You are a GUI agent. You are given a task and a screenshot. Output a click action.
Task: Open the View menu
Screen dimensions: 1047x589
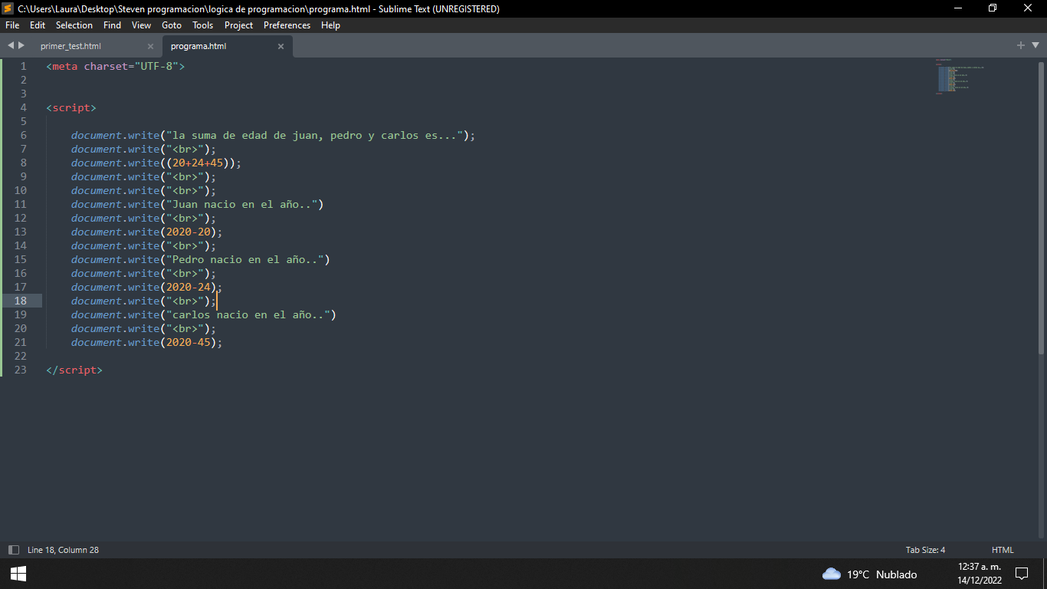click(x=142, y=25)
